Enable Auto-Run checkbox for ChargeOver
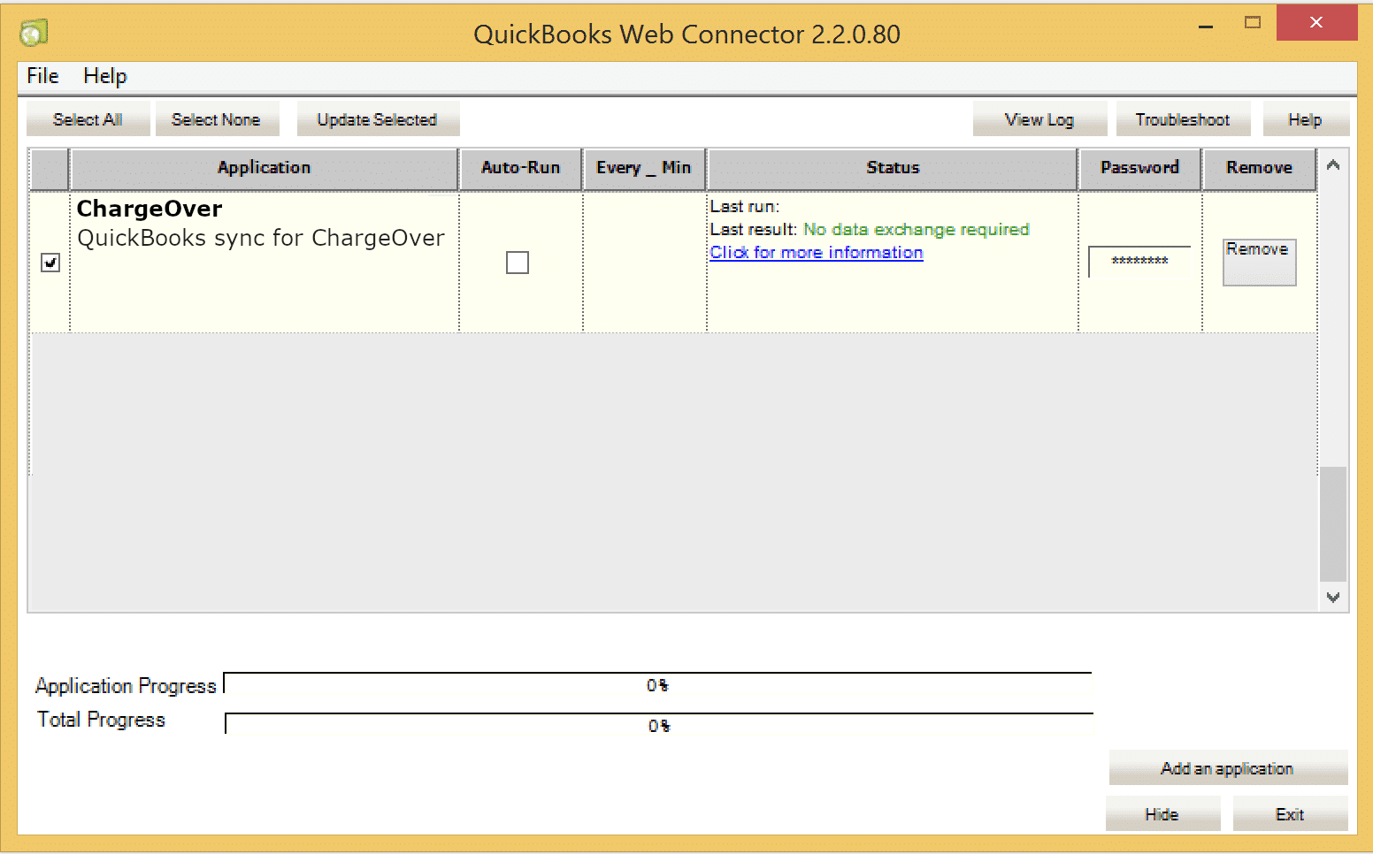Image resolution: width=1373 pixels, height=854 pixels. pos(518,263)
